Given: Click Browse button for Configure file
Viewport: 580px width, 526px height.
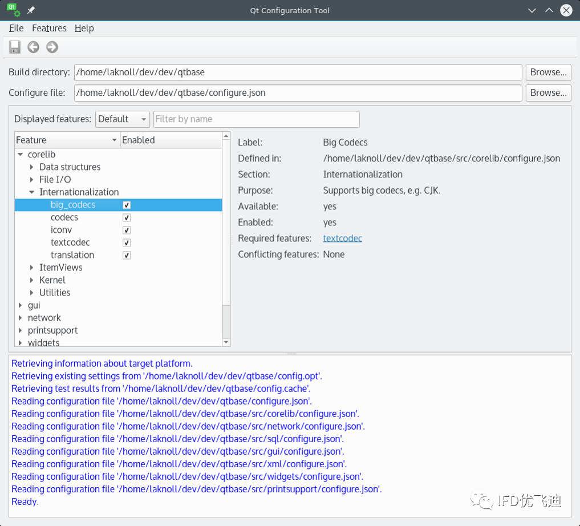Looking at the screenshot, I should (x=548, y=93).
